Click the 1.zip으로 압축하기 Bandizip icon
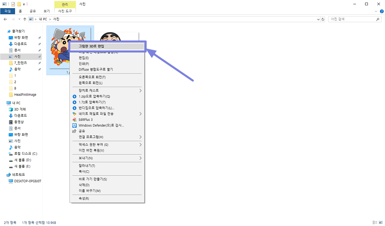Screen dimensions: 385x226 point(74,97)
